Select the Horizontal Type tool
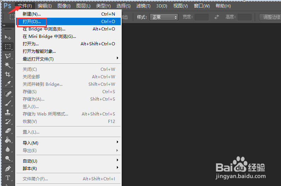 [8, 177]
